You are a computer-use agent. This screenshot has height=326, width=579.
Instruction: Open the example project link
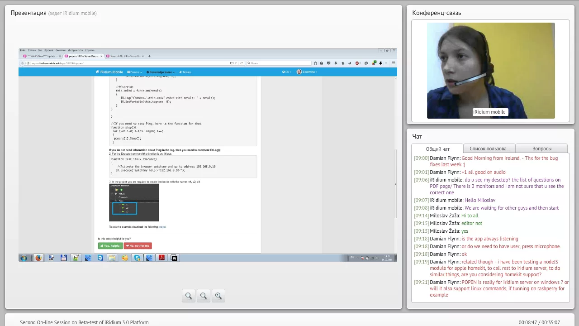pyautogui.click(x=162, y=227)
